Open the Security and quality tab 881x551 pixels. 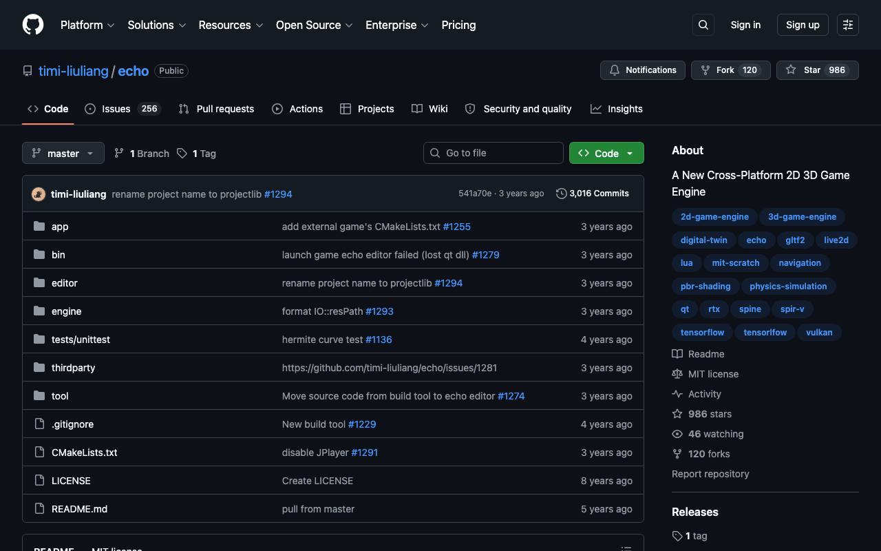[x=519, y=109]
